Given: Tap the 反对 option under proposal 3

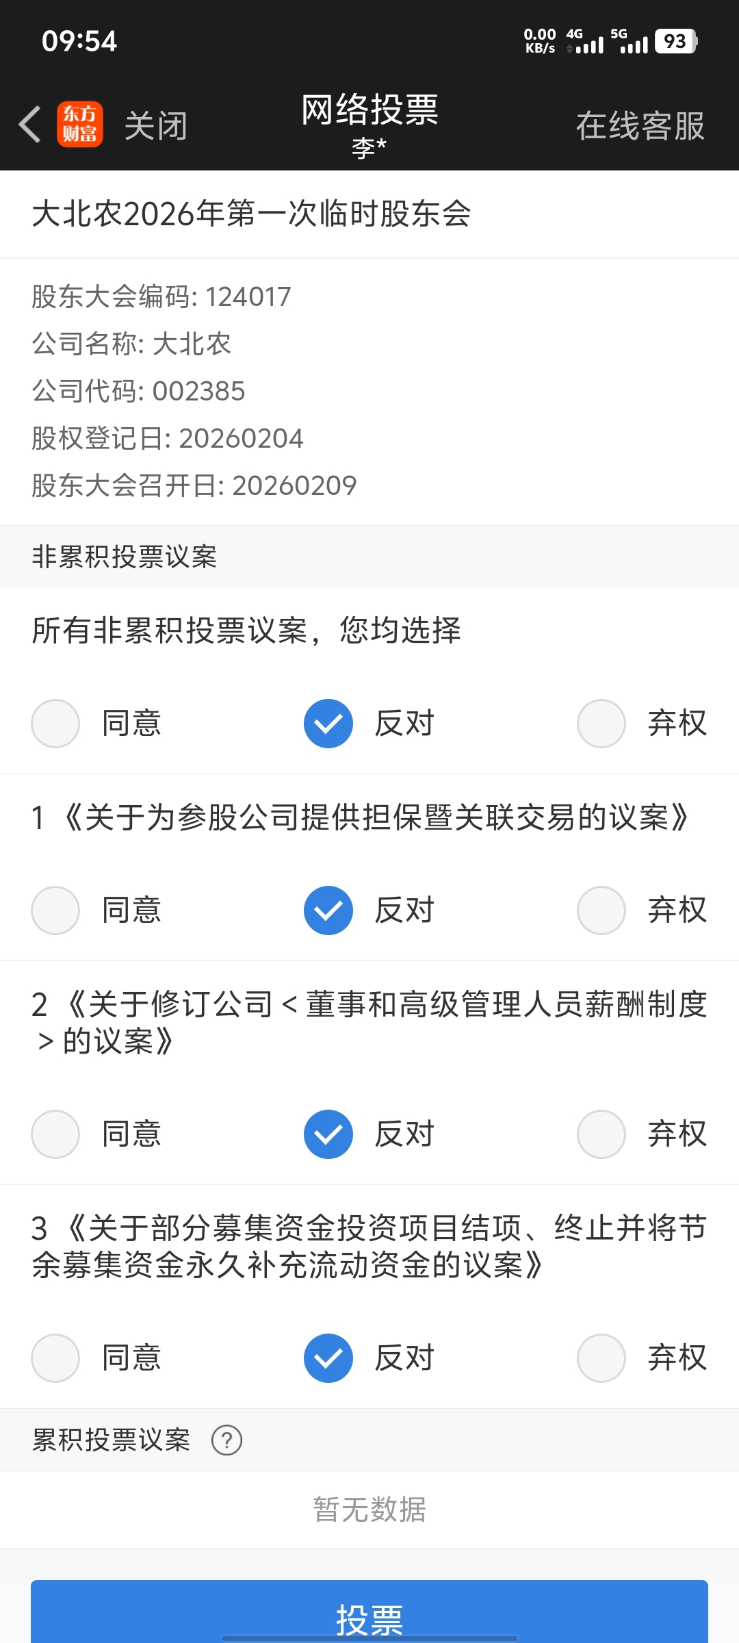Looking at the screenshot, I should (x=328, y=1358).
